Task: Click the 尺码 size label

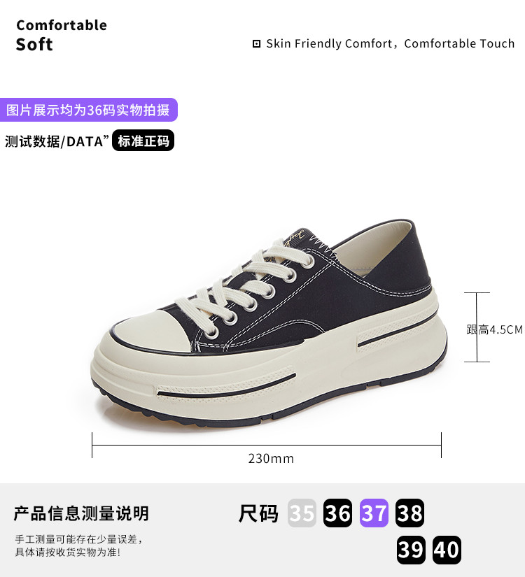Action: [x=258, y=513]
